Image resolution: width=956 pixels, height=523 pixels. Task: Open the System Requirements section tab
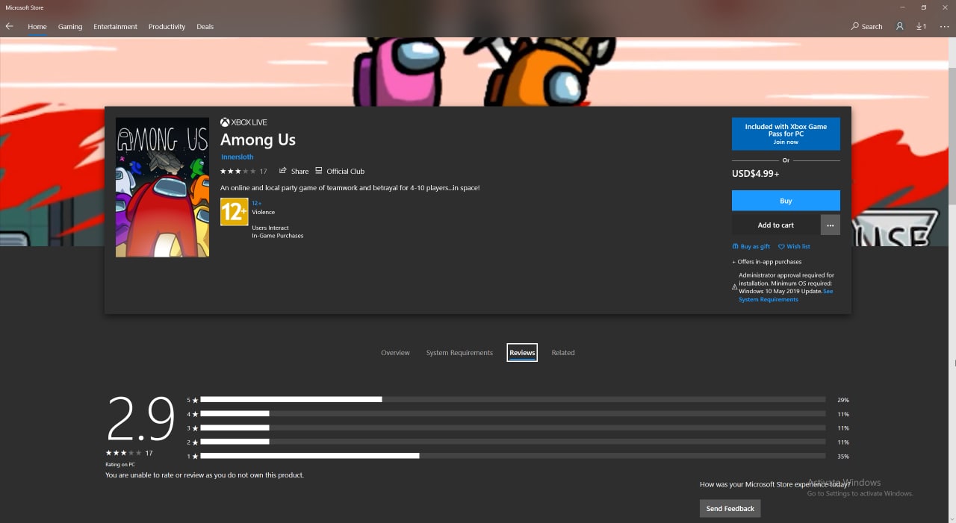pos(459,353)
